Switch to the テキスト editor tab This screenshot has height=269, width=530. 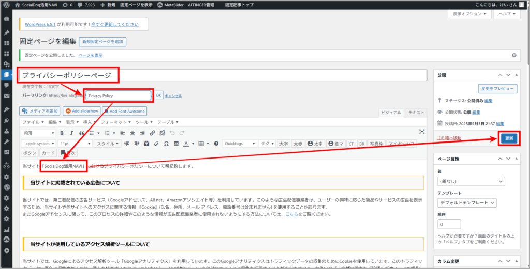click(417, 113)
